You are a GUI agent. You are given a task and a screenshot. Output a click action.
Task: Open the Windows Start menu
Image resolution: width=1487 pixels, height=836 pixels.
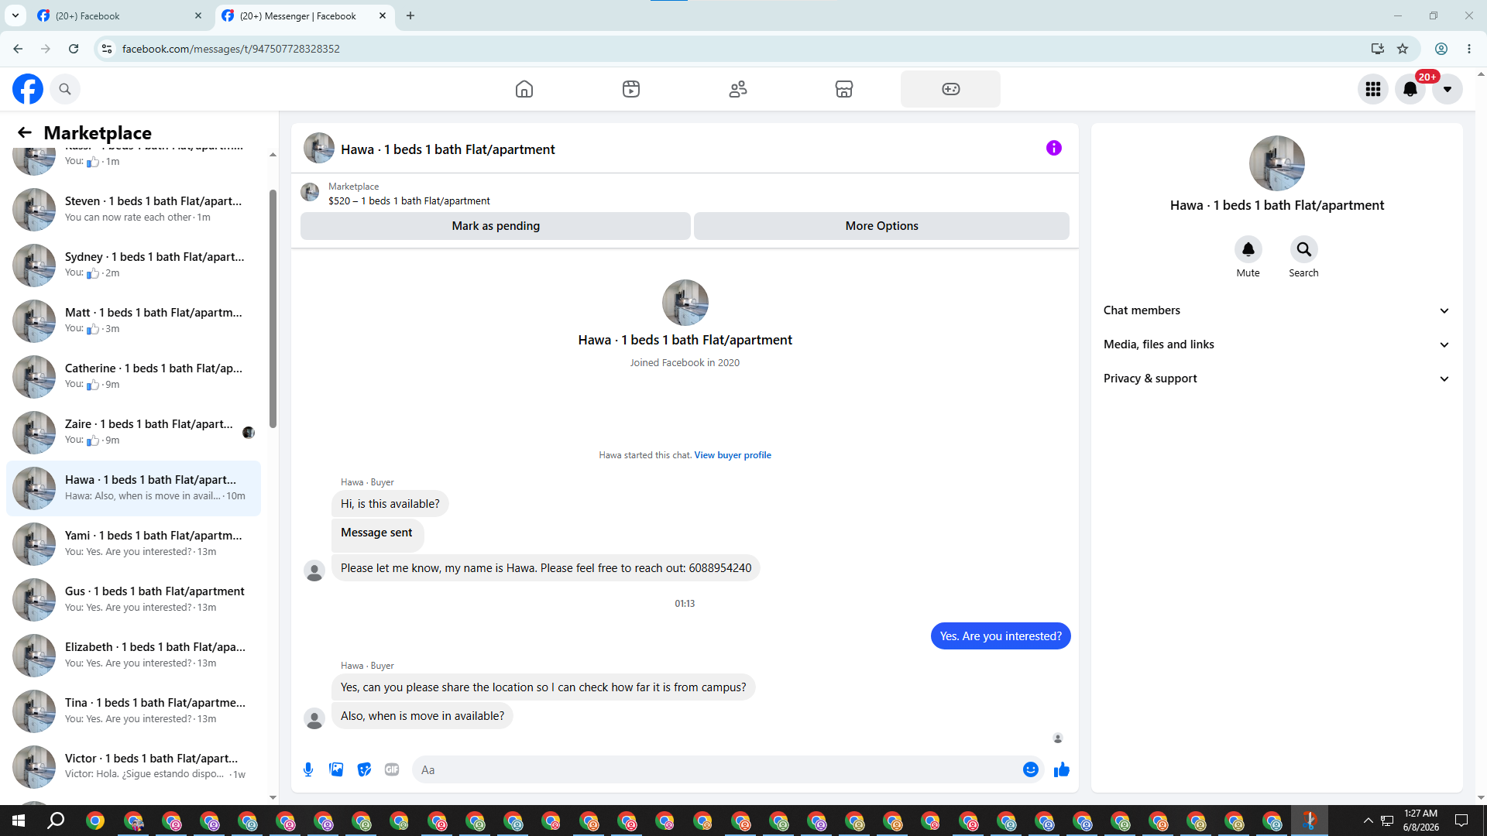[19, 821]
